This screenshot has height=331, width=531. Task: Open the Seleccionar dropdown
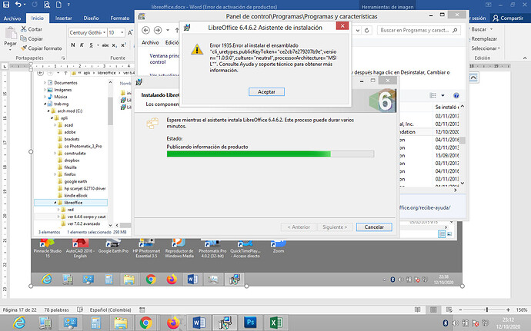point(486,48)
